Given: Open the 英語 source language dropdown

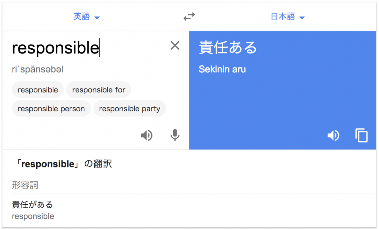Looking at the screenshot, I should (x=87, y=17).
